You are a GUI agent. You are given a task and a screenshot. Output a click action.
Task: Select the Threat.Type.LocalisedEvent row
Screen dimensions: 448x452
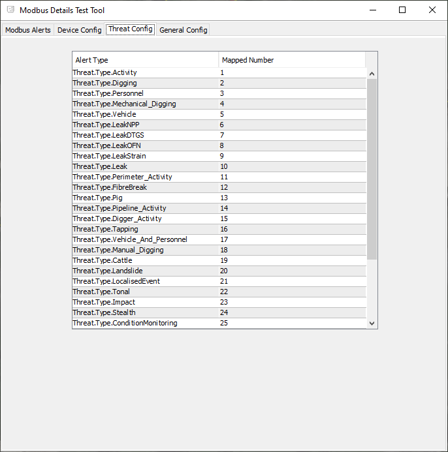[219, 281]
